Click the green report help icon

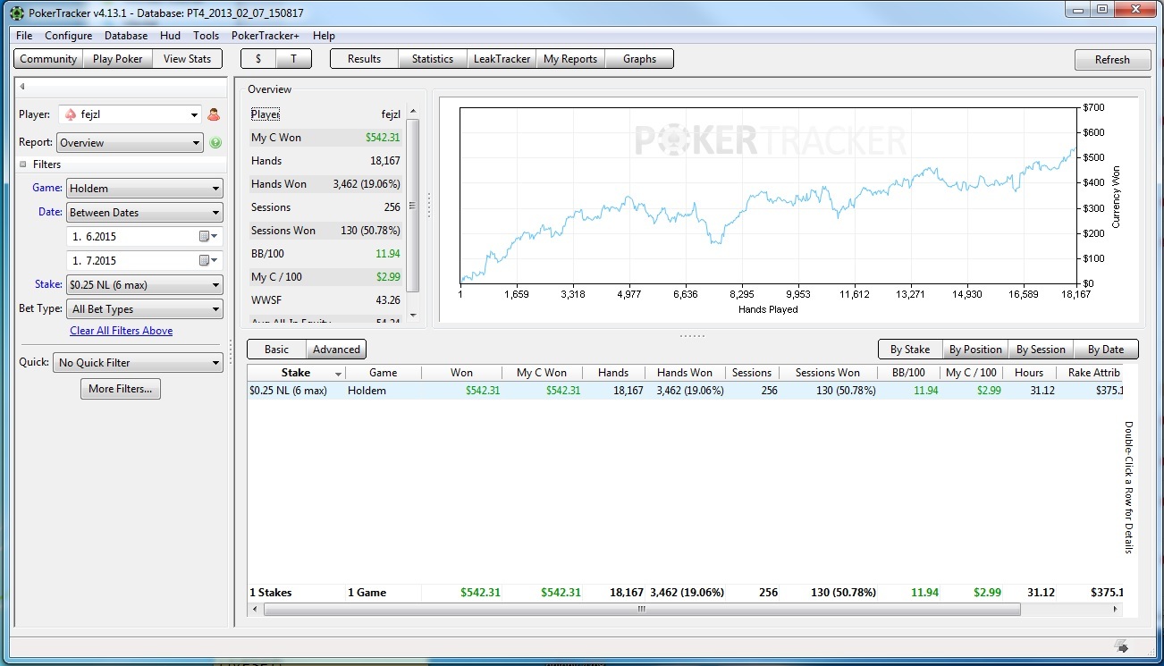click(x=215, y=143)
